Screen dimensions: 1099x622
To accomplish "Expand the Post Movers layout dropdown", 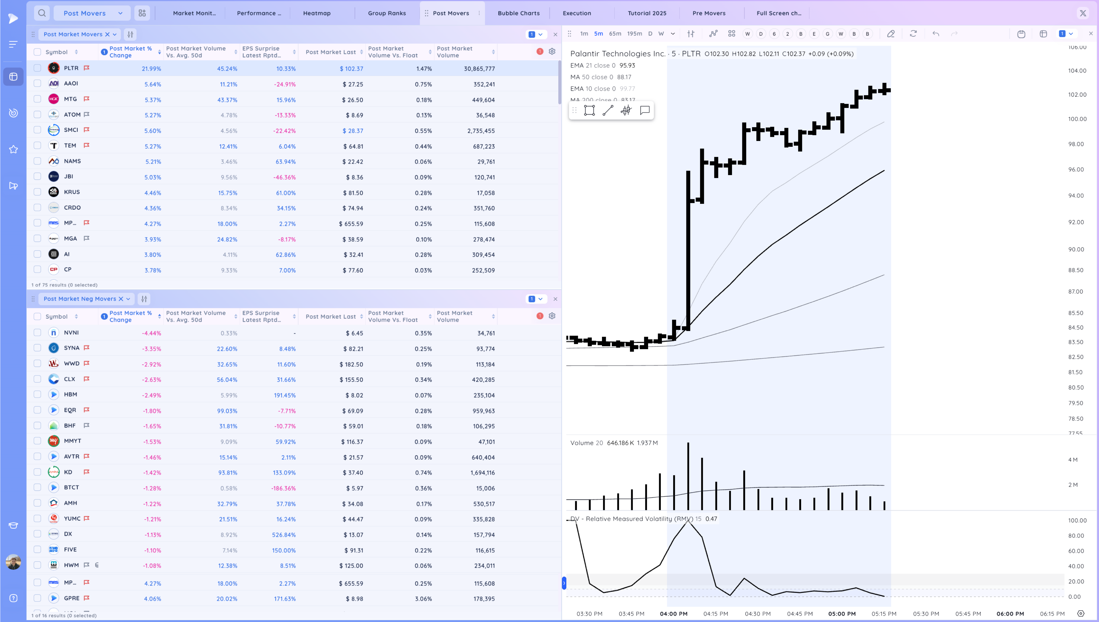I will coord(120,13).
